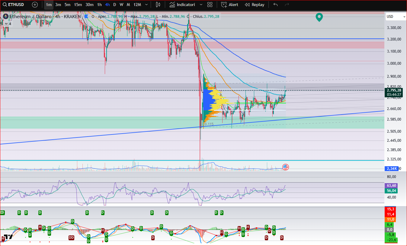Image resolution: width=407 pixels, height=246 pixels.
Task: Switch to the 1m timeframe
Action: (49, 5)
